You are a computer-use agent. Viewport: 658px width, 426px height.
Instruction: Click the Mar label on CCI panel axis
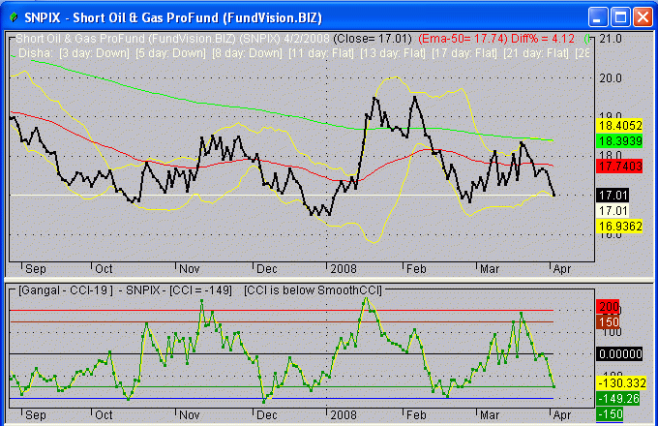tap(490, 415)
